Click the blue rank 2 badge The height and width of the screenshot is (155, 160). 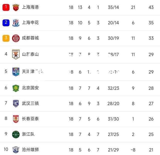click(x=6, y=23)
